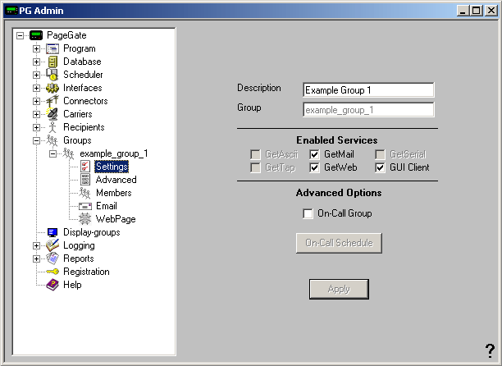Open the WebPage tree item
502x366 pixels.
tap(116, 219)
